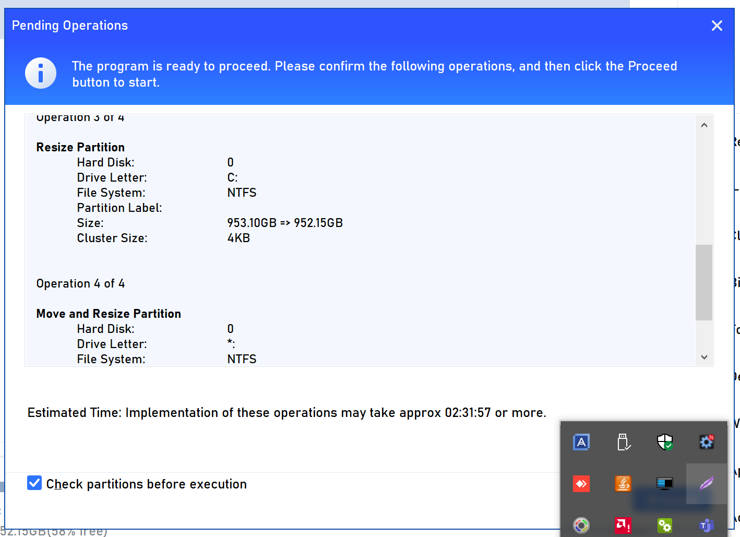The width and height of the screenshot is (740, 537).
Task: Click the size value '953.10GB => 952.15GB'
Action: pyautogui.click(x=285, y=223)
